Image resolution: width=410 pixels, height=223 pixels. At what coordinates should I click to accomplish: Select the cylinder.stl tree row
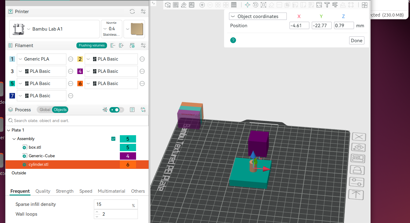pos(77,165)
